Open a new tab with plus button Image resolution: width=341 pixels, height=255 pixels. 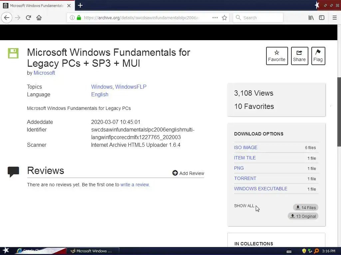pyautogui.click(x=80, y=5)
